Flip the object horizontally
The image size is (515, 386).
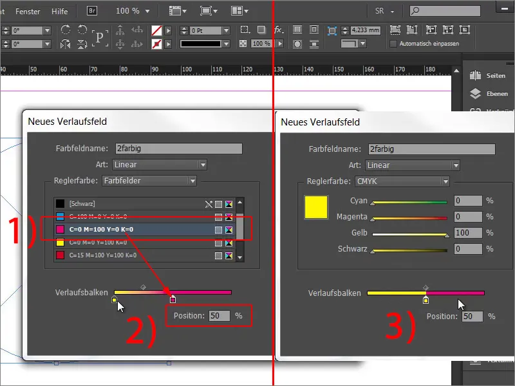[x=66, y=44]
